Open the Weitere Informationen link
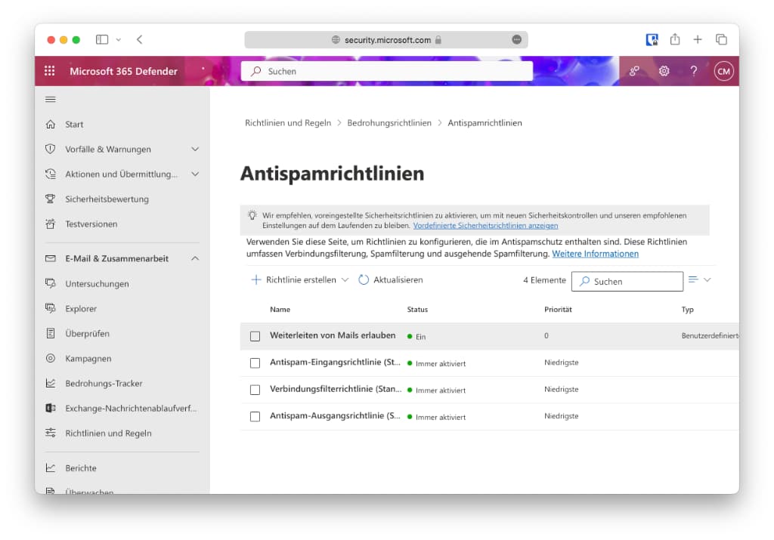The width and height of the screenshot is (774, 540). (x=596, y=254)
